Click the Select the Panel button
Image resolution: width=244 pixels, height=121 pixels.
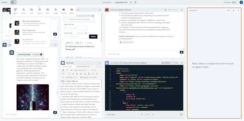[126, 42]
